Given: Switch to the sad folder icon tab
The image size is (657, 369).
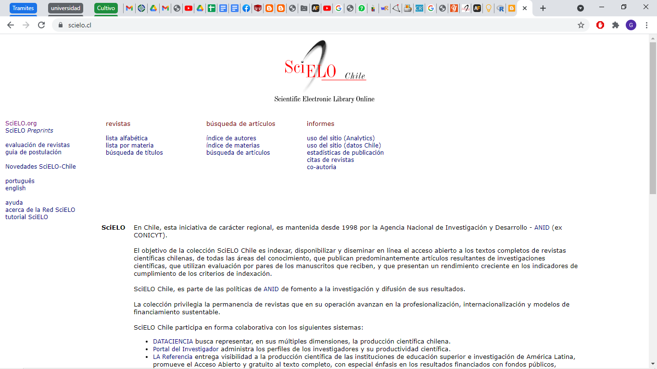Looking at the screenshot, I should click(x=304, y=8).
